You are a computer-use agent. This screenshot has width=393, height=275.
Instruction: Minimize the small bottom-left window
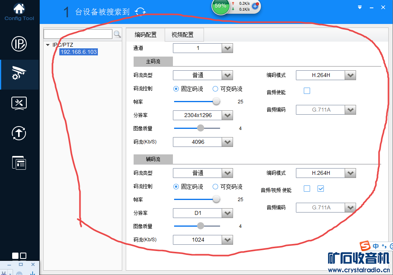coord(9,265)
